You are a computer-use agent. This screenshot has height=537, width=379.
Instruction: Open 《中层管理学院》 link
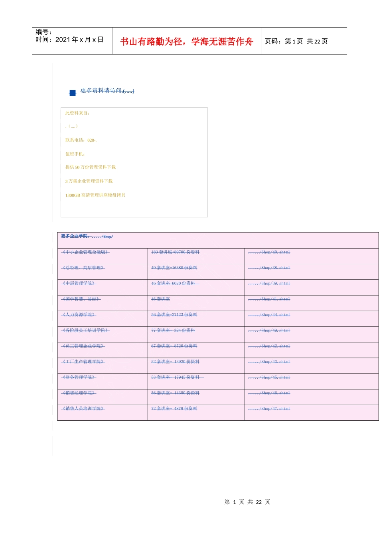(79, 283)
